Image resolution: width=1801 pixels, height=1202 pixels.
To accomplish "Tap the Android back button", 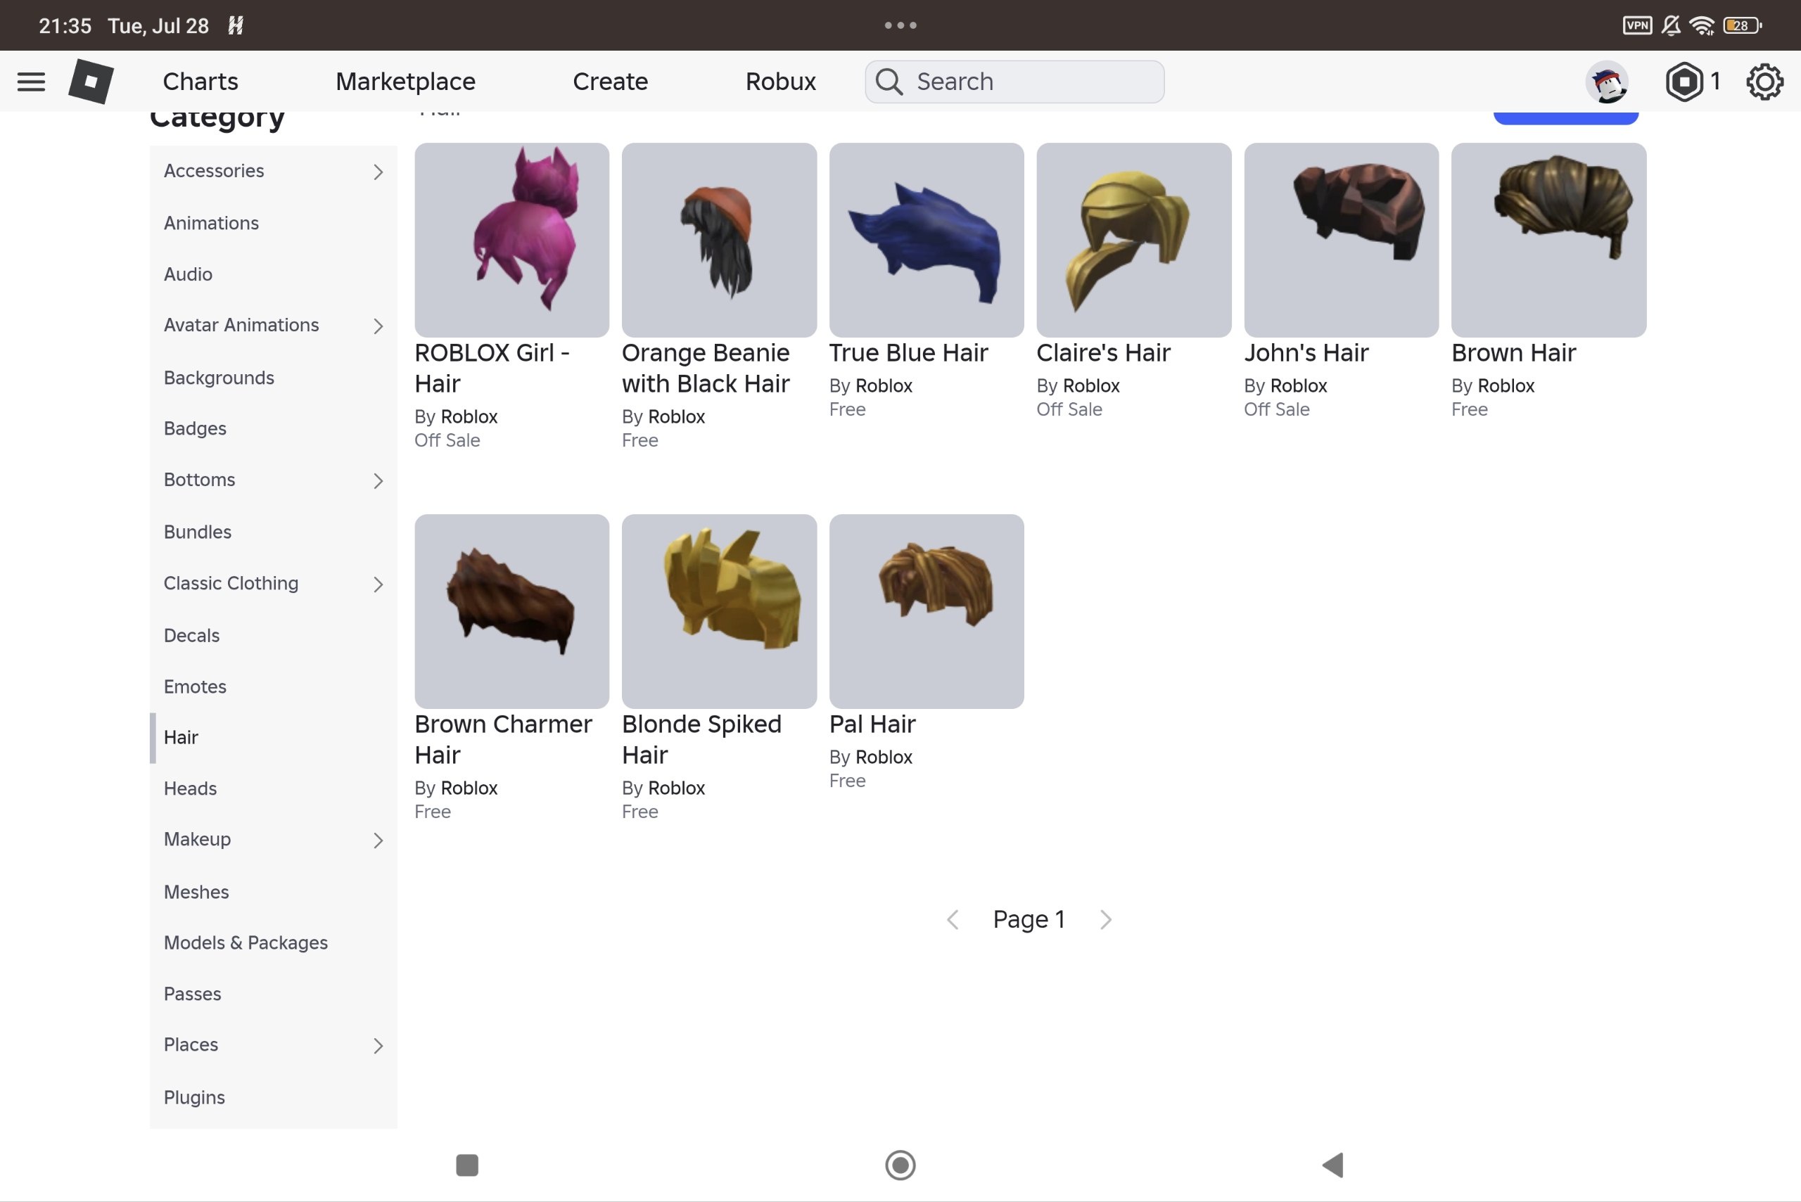I will (1332, 1165).
